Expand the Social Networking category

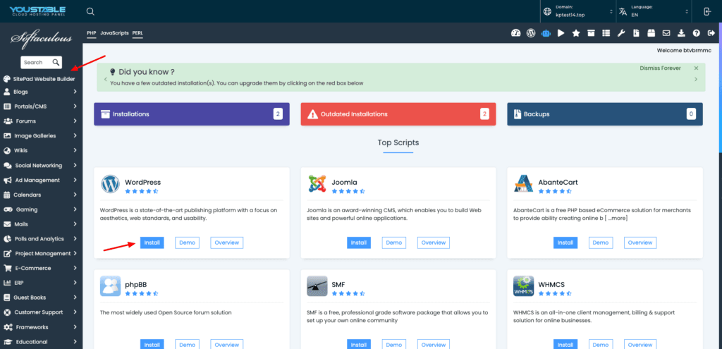tap(41, 165)
